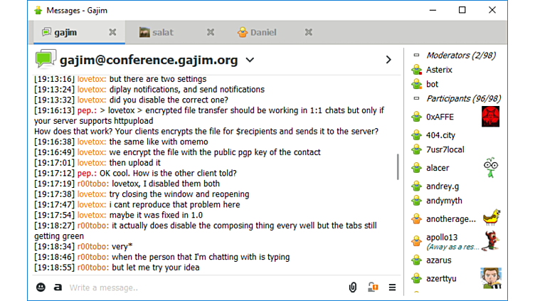The image size is (535, 301).
Task: Click the chat history scrollbar
Action: (x=398, y=166)
